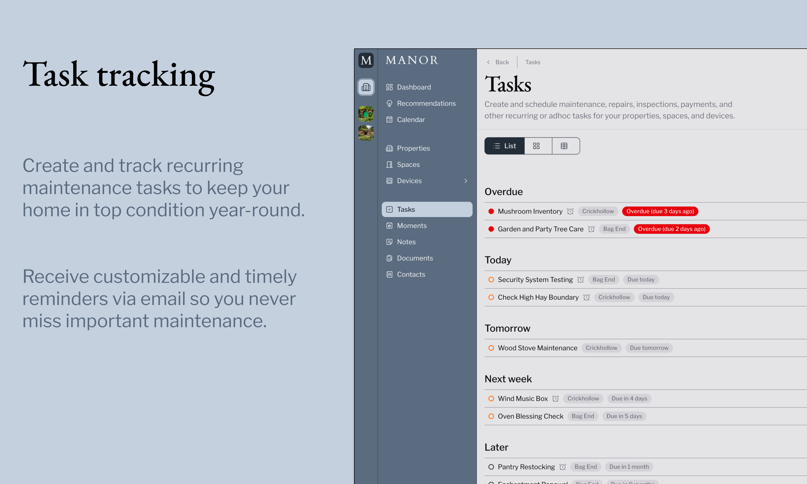Click the Crickhollow tag on Check High Hay Boundary
This screenshot has height=484, width=807.
(x=614, y=297)
